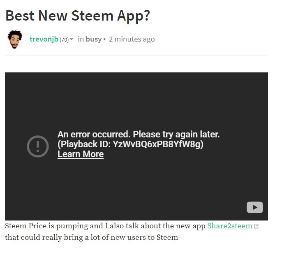
Task: Click the Steem Price is pumping sentence
Action: 105,226
